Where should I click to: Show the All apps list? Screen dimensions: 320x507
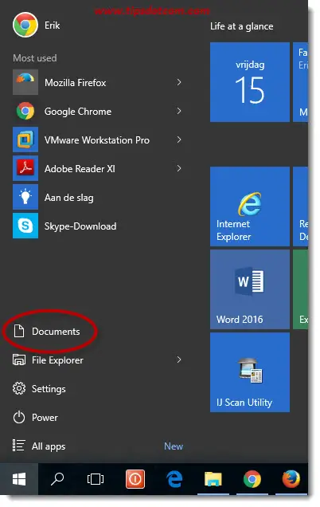[x=39, y=446]
